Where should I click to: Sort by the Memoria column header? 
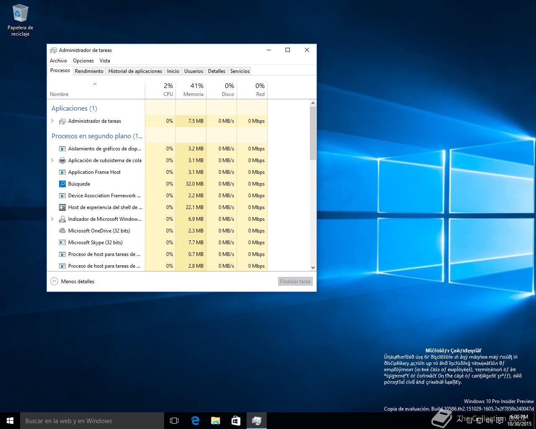tap(191, 90)
